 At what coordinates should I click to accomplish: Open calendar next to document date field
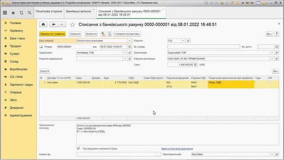pyautogui.click(x=130, y=47)
